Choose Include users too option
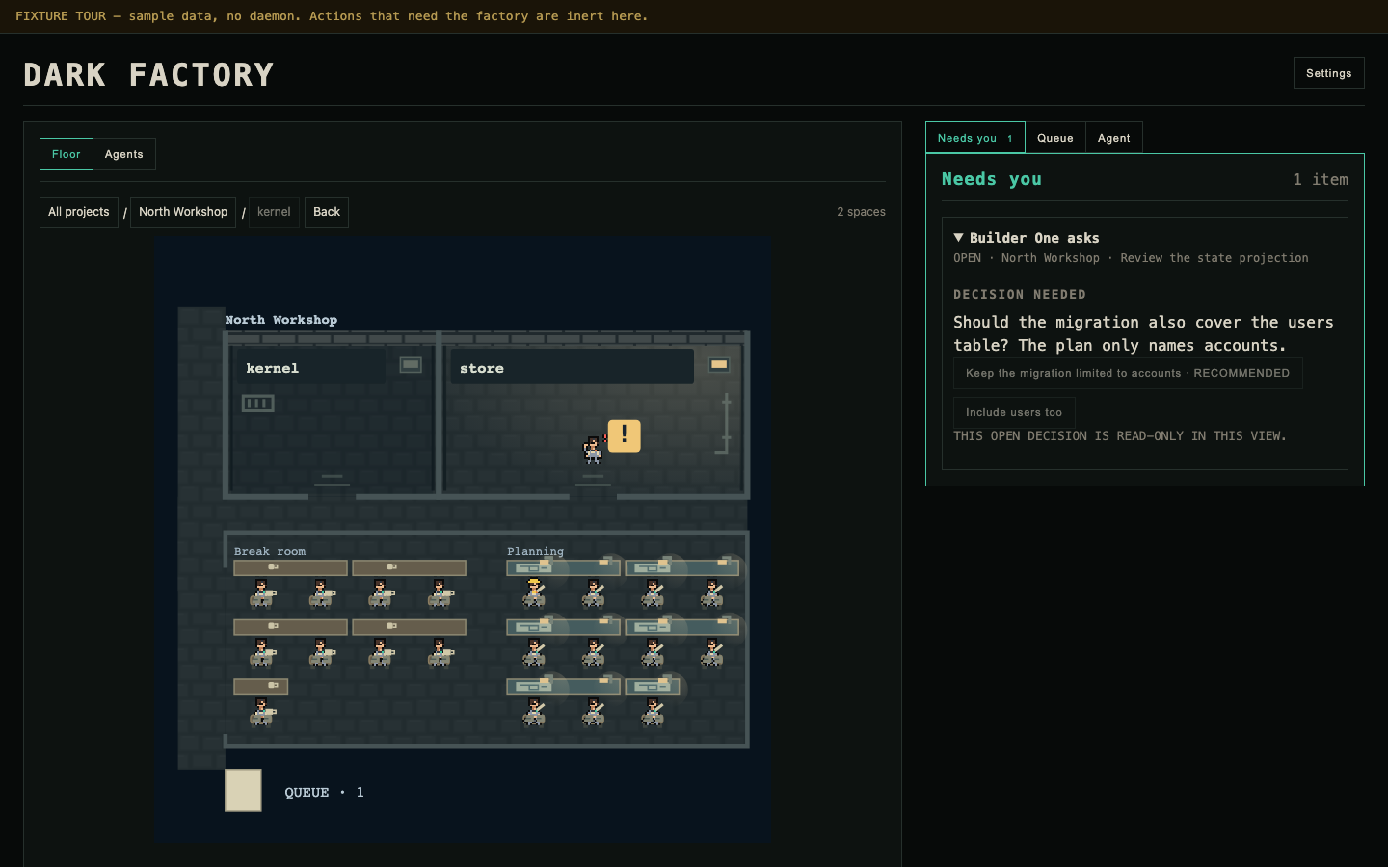The image size is (1388, 867). pos(1014,412)
